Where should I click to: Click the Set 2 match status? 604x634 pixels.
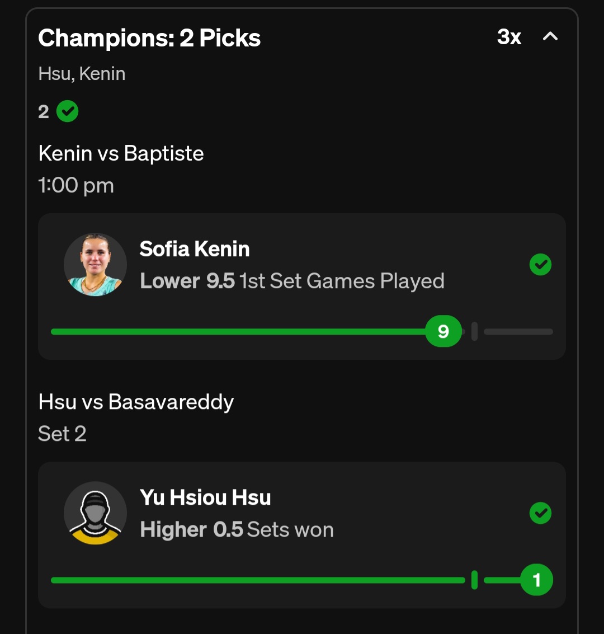click(x=62, y=434)
